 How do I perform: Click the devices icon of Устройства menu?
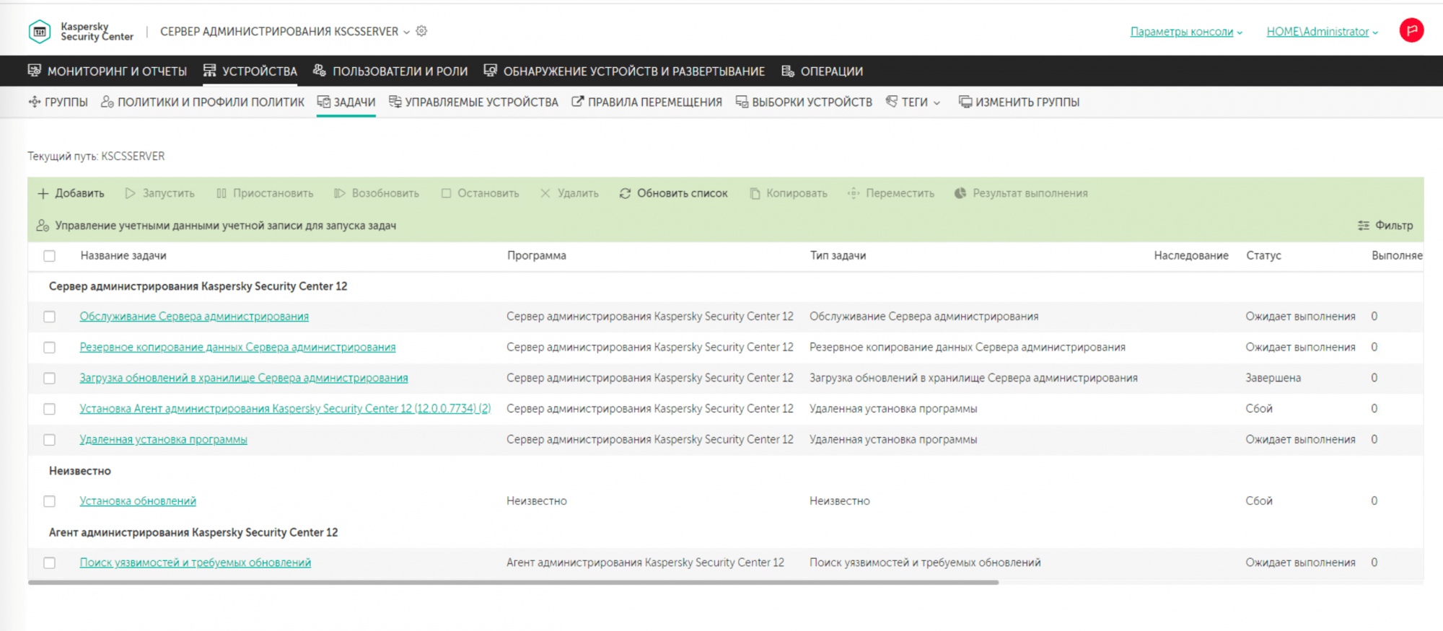pos(210,71)
